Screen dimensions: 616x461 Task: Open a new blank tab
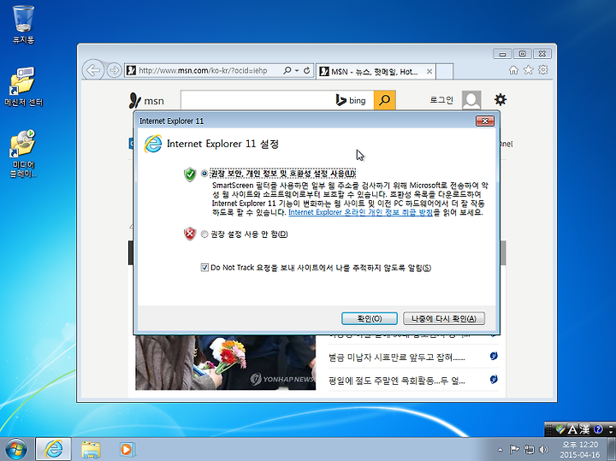pyautogui.click(x=445, y=72)
